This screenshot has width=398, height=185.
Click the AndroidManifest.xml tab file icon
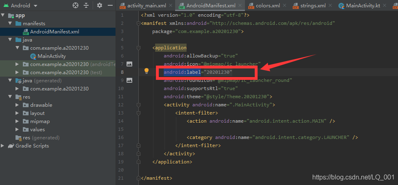tap(182, 6)
